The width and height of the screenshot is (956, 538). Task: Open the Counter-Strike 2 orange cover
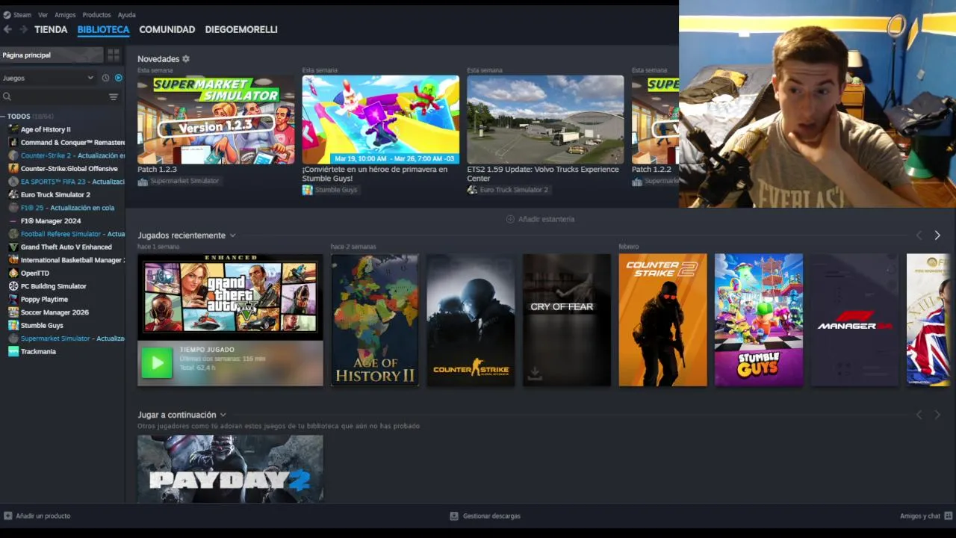[662, 320]
